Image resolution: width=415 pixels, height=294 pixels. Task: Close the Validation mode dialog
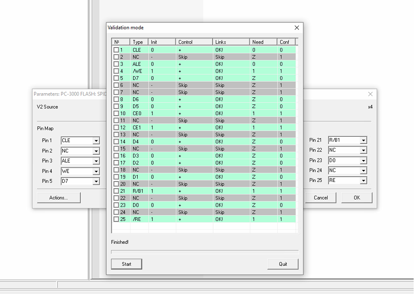click(x=296, y=28)
